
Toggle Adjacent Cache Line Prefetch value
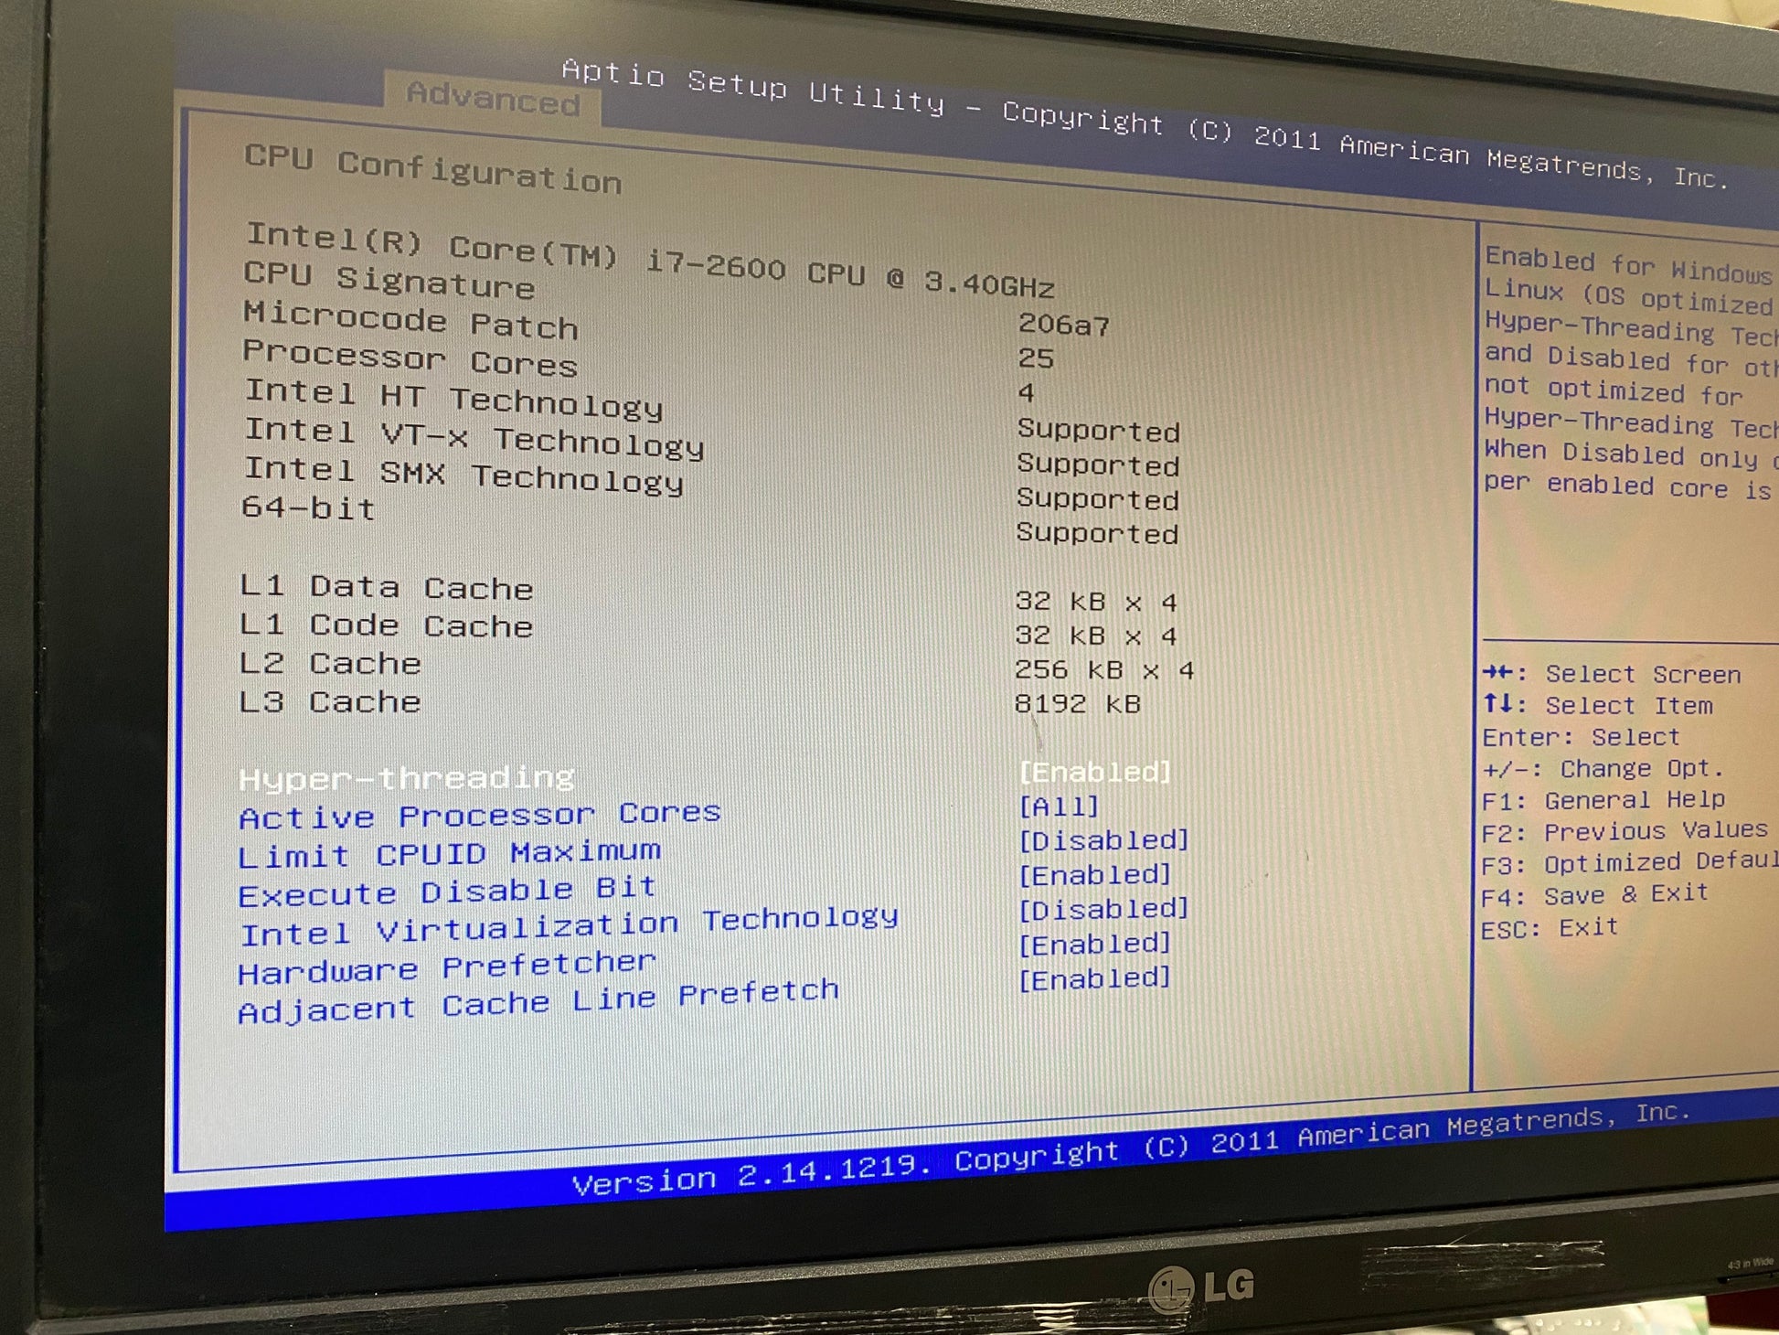tap(1094, 979)
